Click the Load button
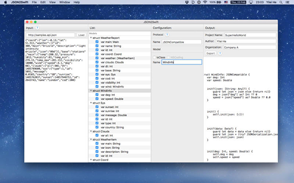Image resolution: width=294 pixels, height=183 pixels. point(81,35)
